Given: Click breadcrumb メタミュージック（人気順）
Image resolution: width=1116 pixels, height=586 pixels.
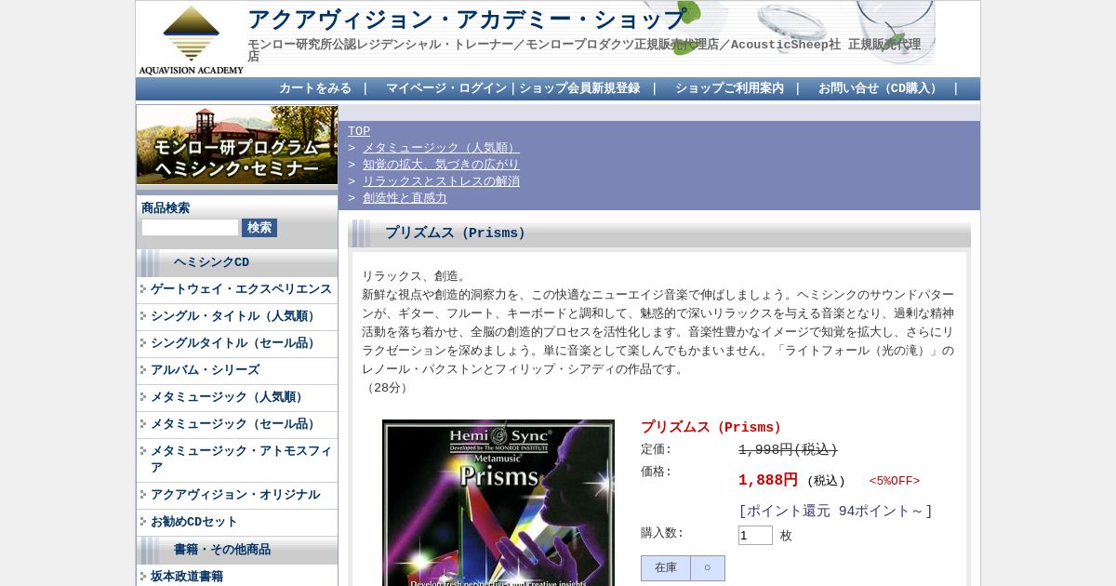Looking at the screenshot, I should 441,148.
